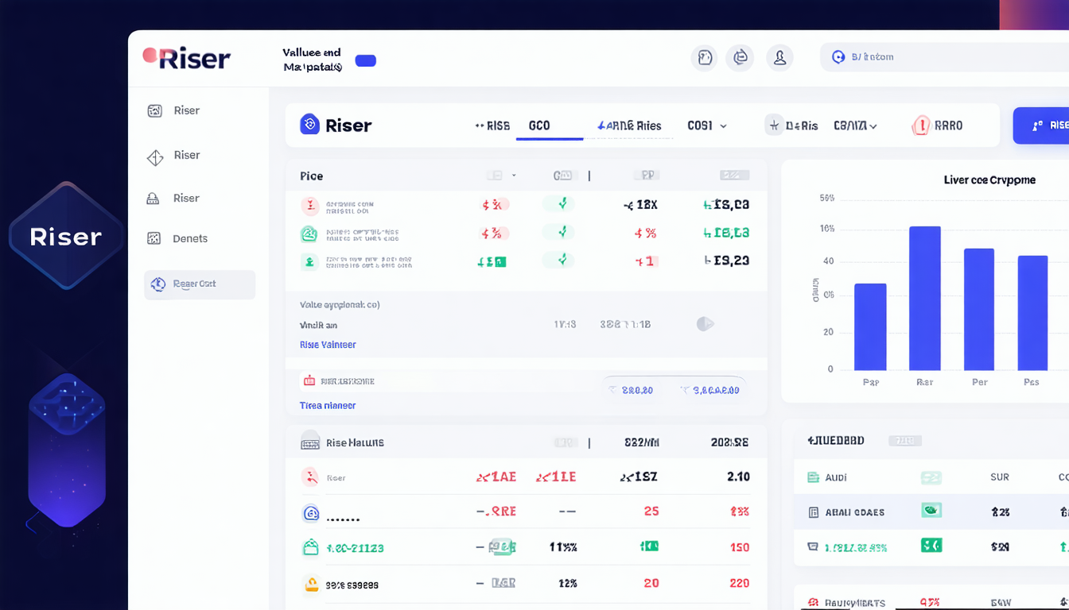
Task: Toggle the green check pill in first Pice row
Action: click(562, 204)
